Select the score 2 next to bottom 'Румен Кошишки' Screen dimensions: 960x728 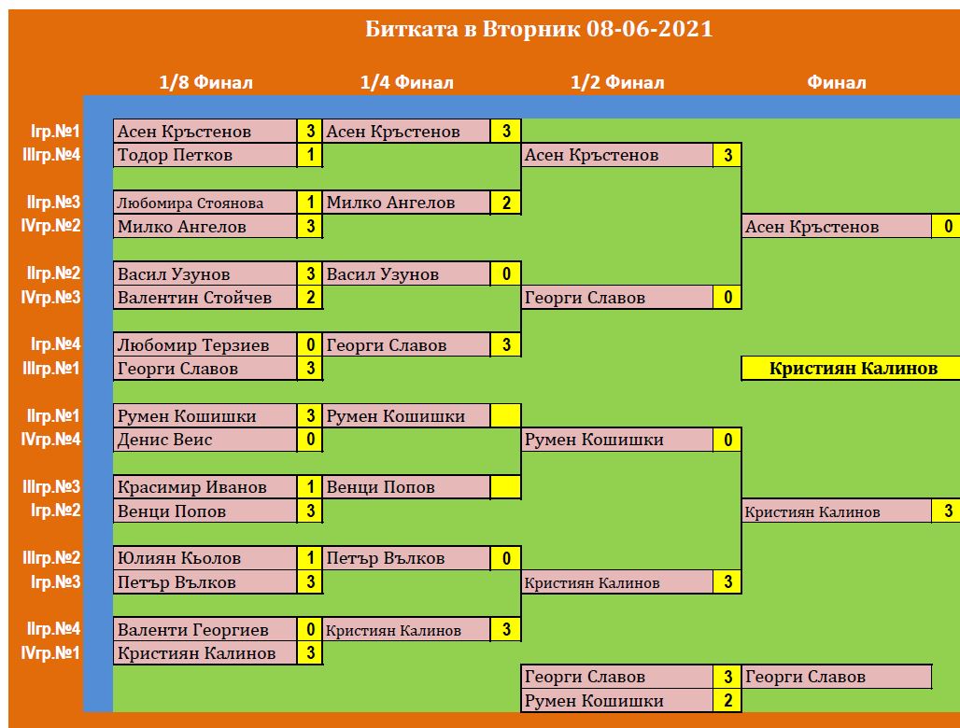727,701
